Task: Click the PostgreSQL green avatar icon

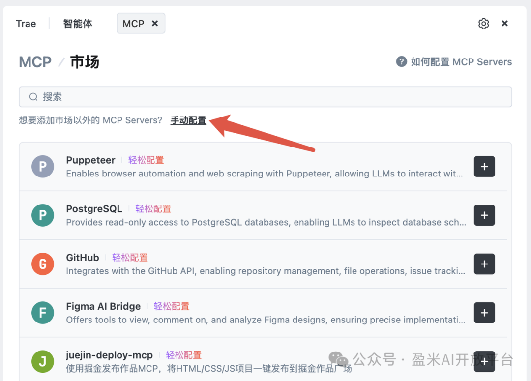Action: click(x=43, y=215)
